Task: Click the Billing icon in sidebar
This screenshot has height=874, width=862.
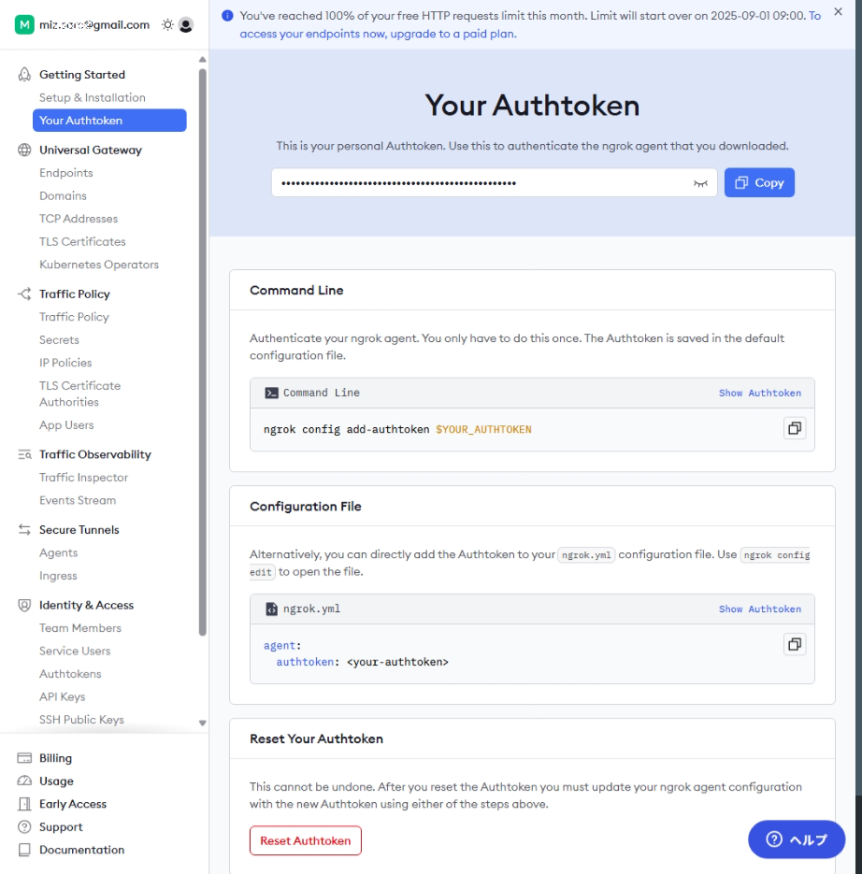Action: (25, 758)
